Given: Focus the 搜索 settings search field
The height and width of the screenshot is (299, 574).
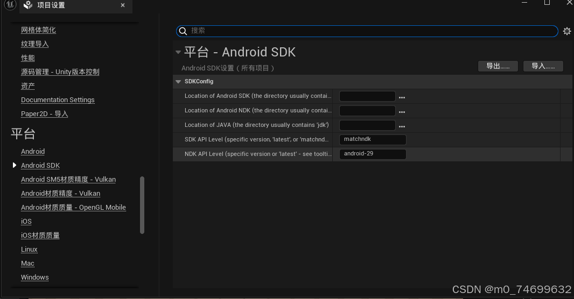Looking at the screenshot, I should (367, 31).
